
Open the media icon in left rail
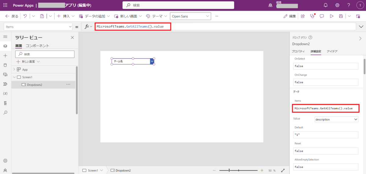click(x=5, y=75)
